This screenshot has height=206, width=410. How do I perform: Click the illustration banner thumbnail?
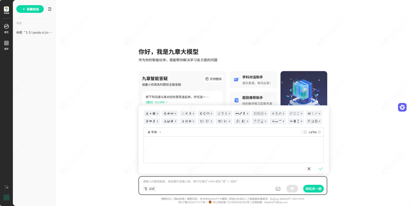tap(304, 88)
